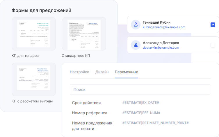Open the Дизайн tab

(x=102, y=72)
